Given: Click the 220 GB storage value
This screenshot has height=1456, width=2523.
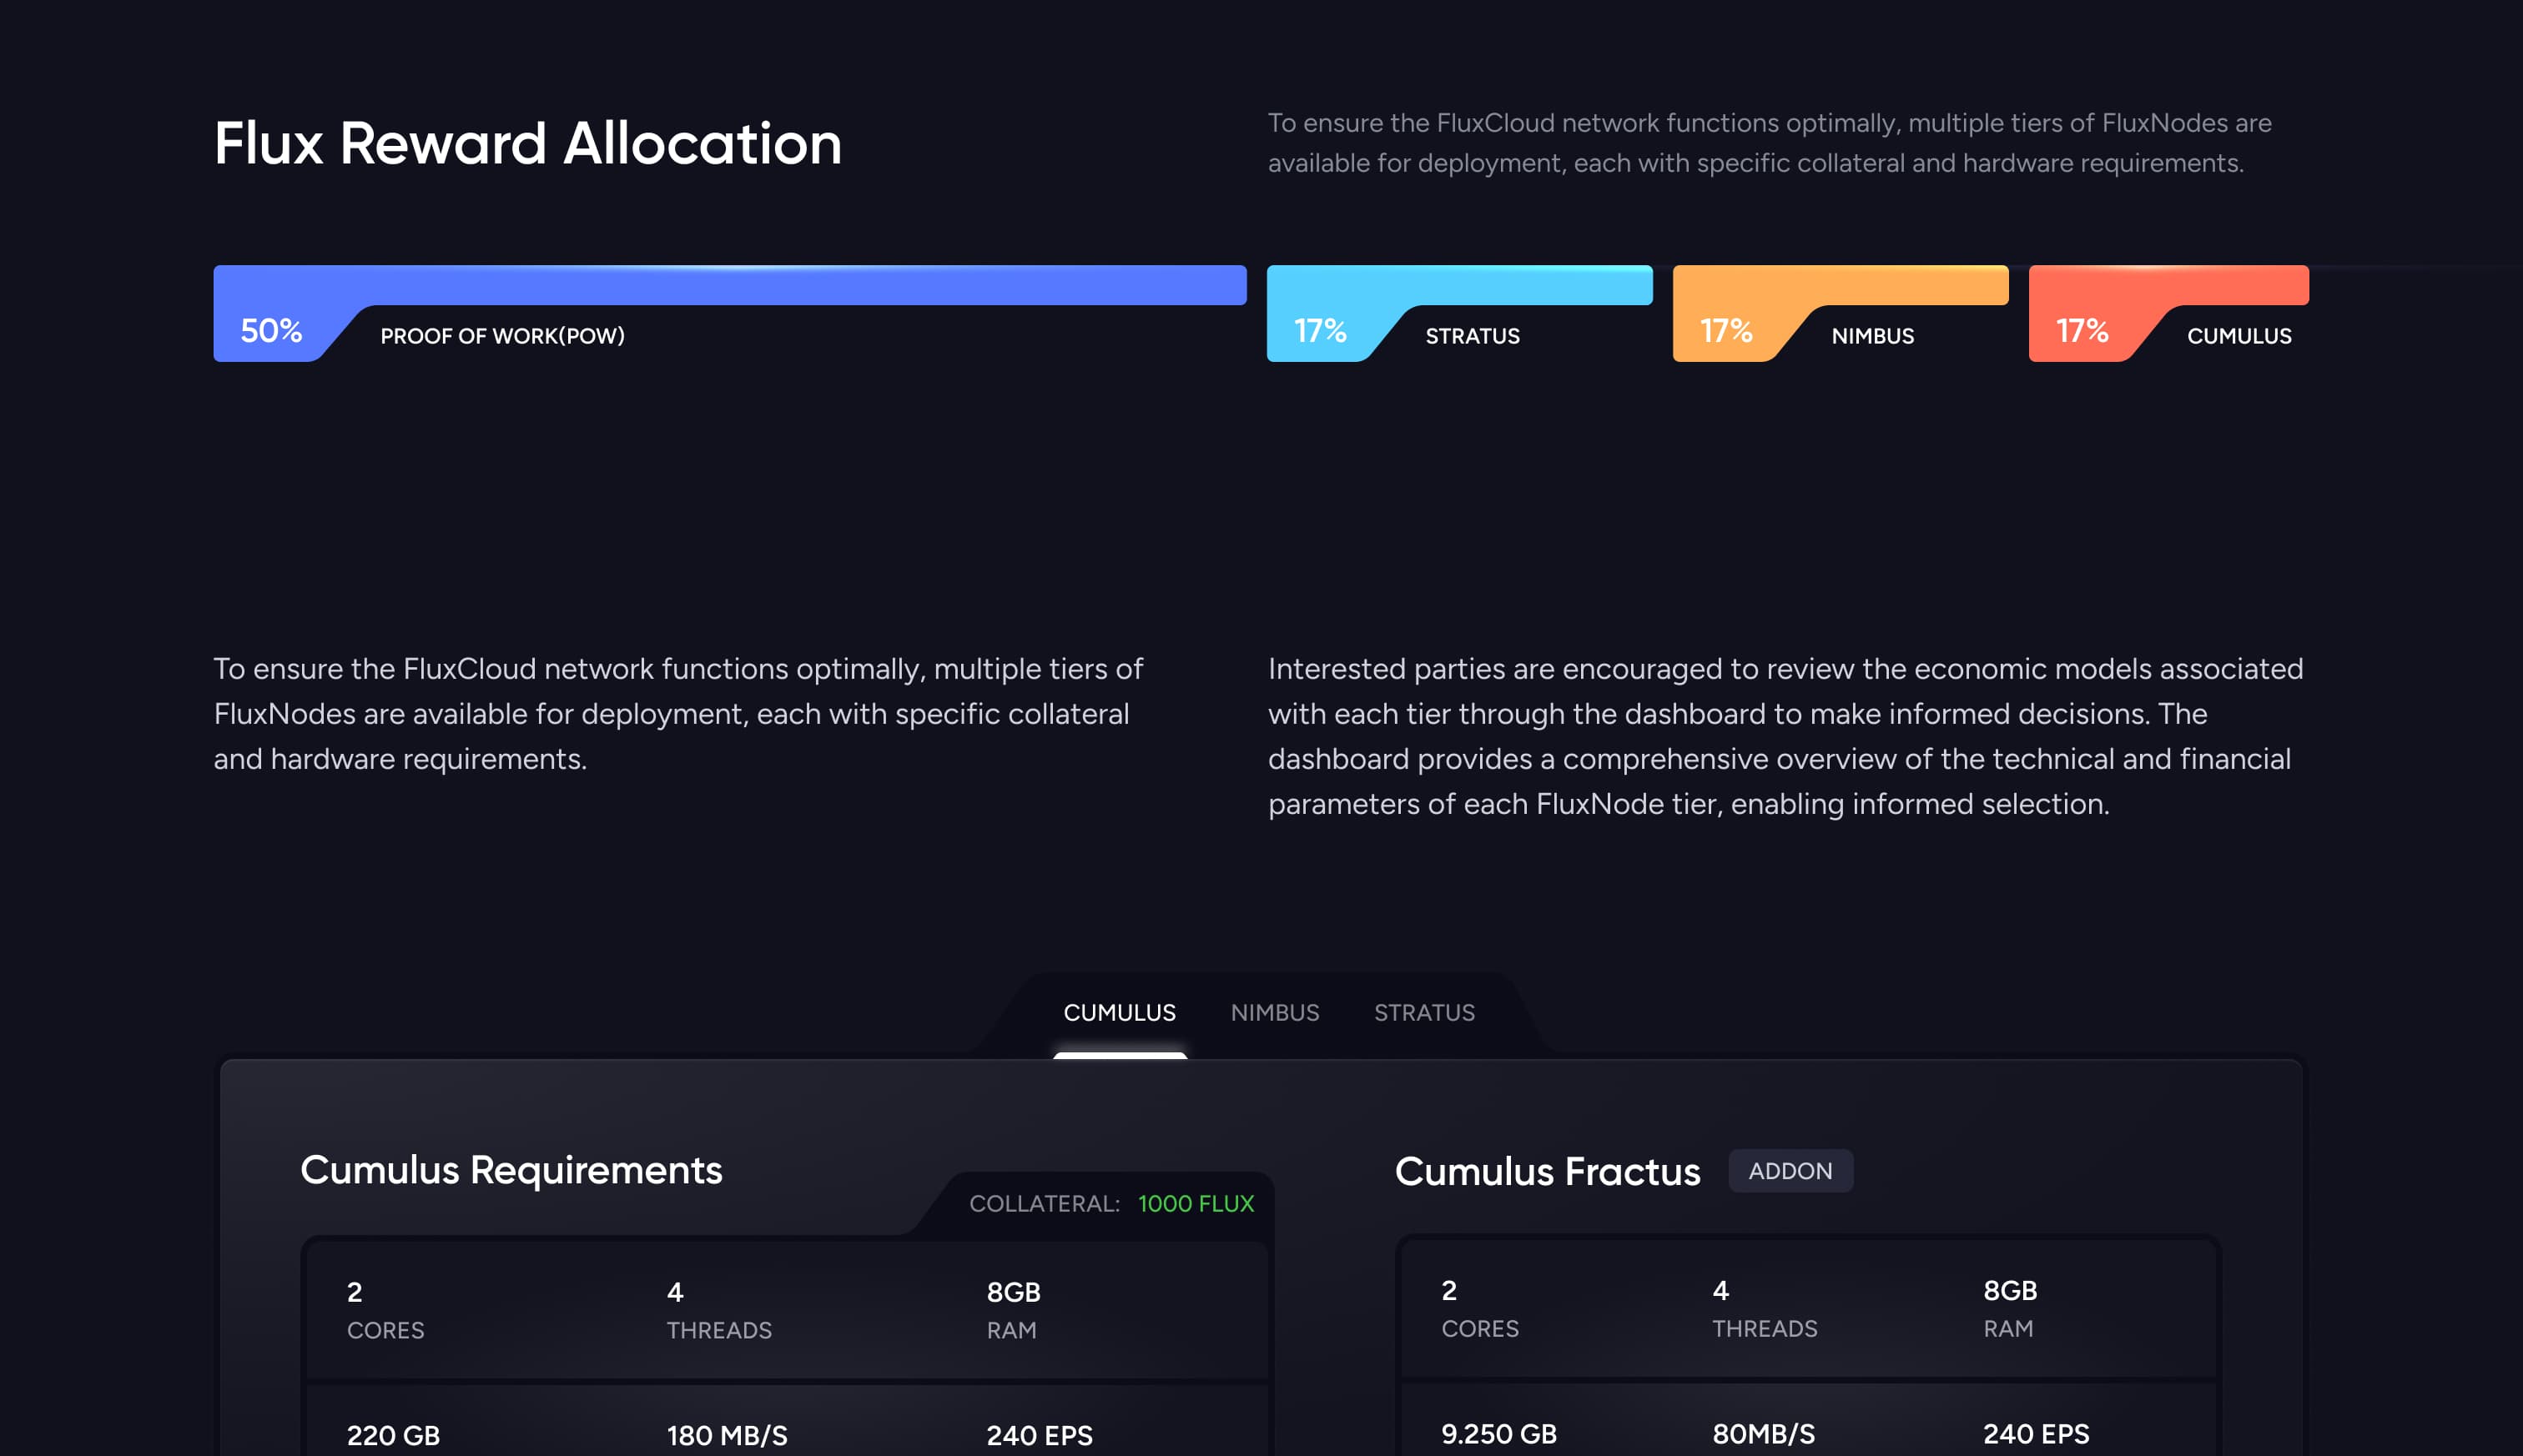Looking at the screenshot, I should 393,1435.
